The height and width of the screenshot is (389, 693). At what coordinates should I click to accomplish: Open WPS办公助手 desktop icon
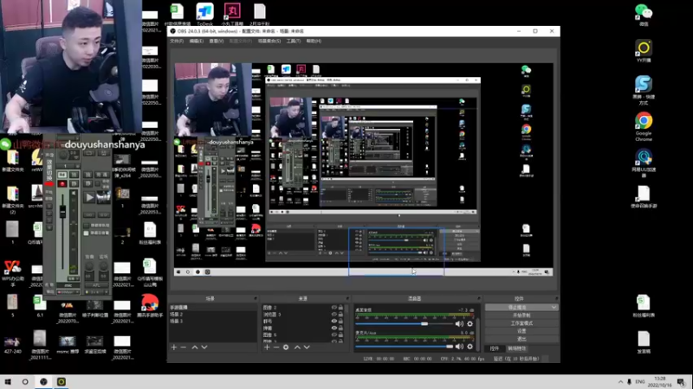click(12, 273)
